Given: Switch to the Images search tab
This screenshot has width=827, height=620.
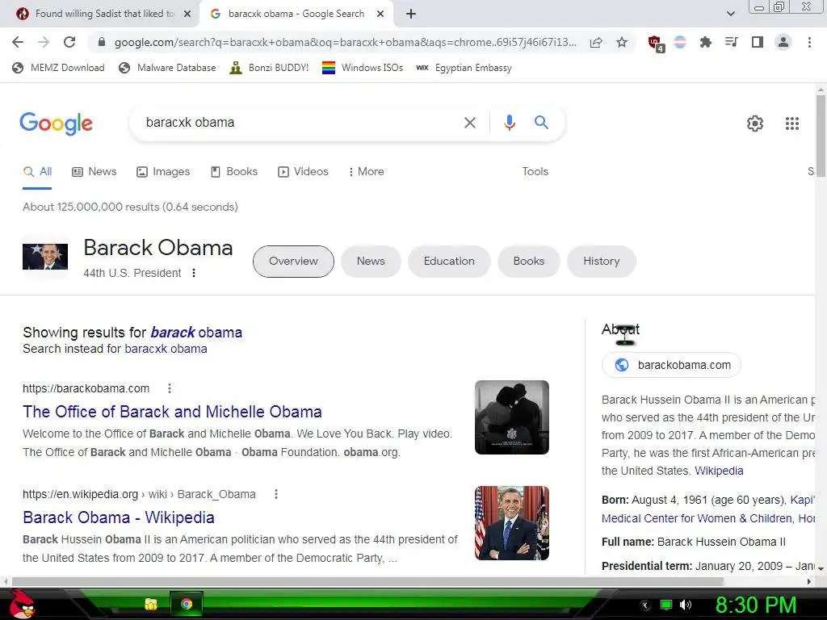Looking at the screenshot, I should click(x=163, y=171).
